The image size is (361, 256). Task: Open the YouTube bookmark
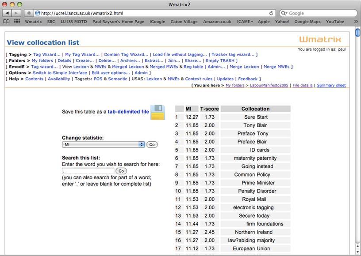(x=335, y=21)
